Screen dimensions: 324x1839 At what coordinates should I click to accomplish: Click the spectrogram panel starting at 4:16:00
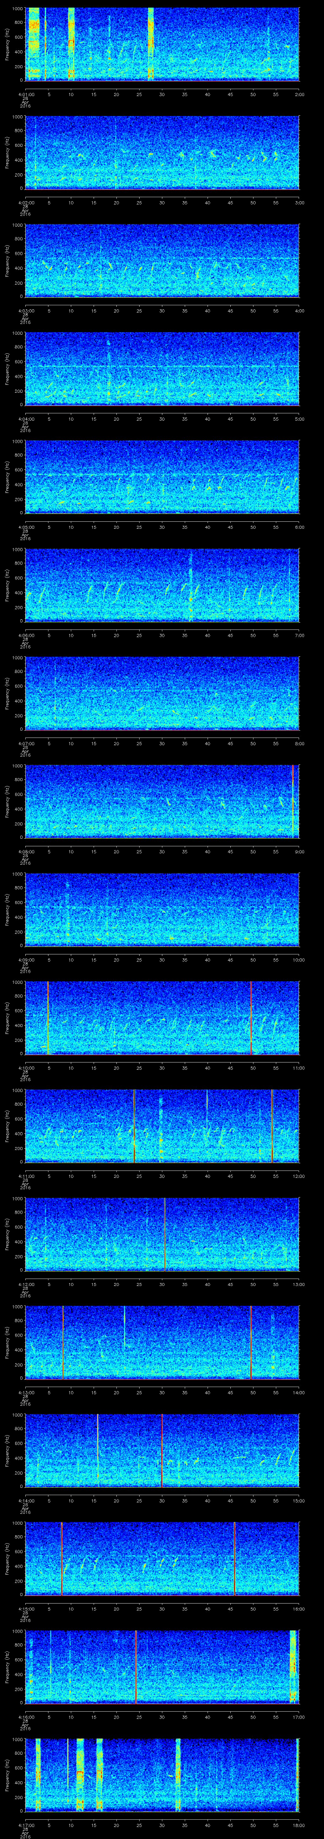tap(162, 1666)
